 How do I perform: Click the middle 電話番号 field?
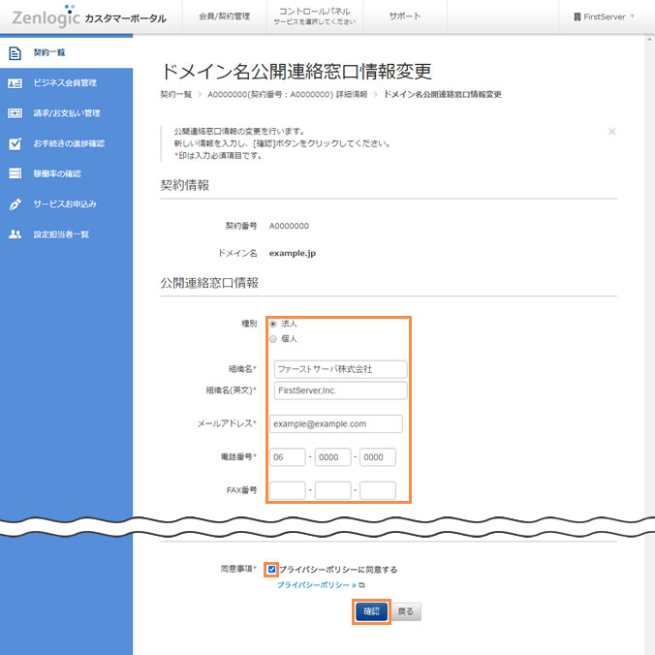(x=333, y=457)
